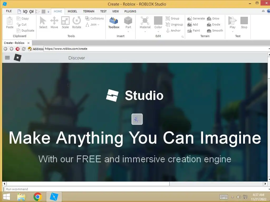Switch to the TERRAIN ribbon tab
The image size is (270, 202).
click(x=89, y=11)
